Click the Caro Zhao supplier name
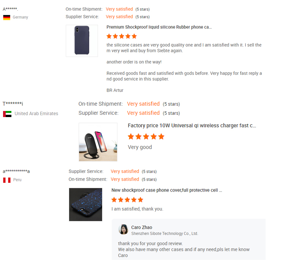This screenshot has width=285, height=263. [142, 227]
